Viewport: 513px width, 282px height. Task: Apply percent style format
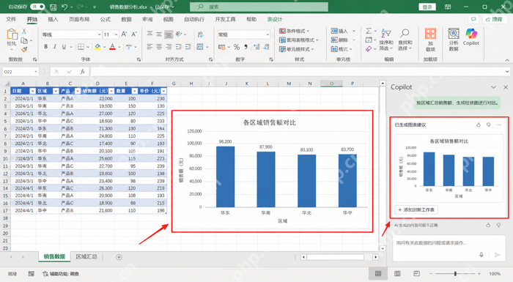tap(237, 47)
